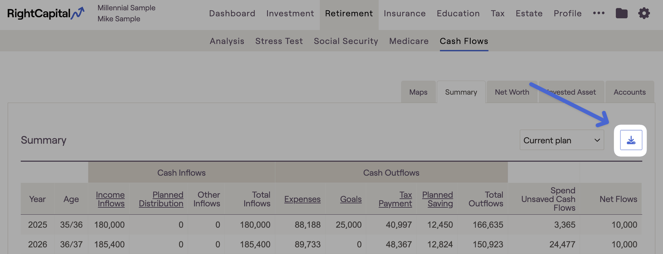This screenshot has width=663, height=254.
Task: Click the Income Inflows column link
Action: click(x=110, y=199)
